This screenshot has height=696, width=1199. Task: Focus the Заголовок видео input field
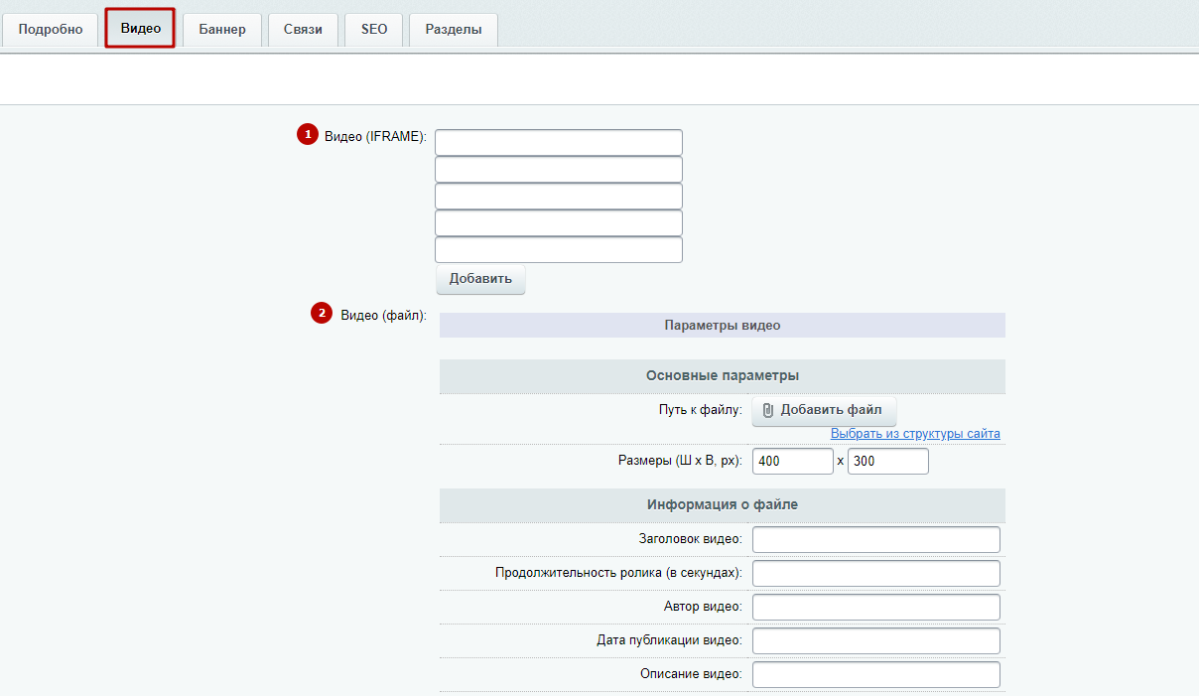click(x=876, y=539)
